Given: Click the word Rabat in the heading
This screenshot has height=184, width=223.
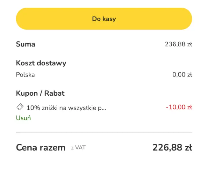Looking at the screenshot, I should tap(54, 93).
